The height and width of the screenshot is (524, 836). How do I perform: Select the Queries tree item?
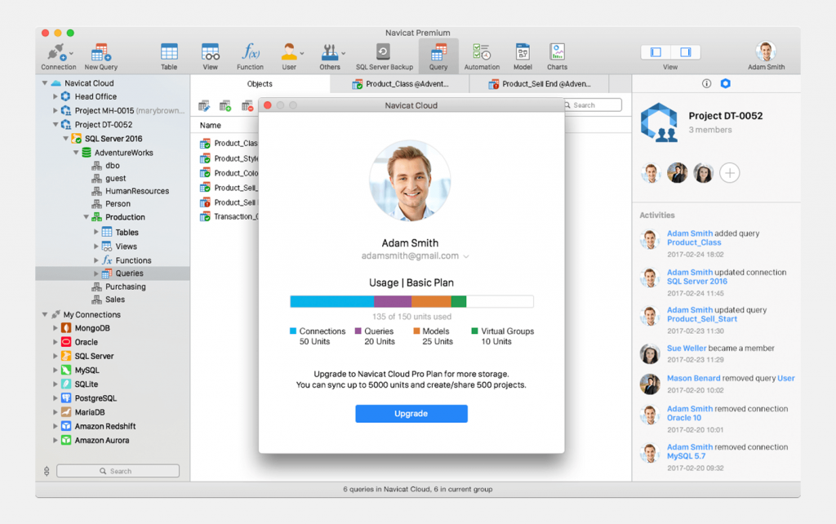click(x=113, y=273)
